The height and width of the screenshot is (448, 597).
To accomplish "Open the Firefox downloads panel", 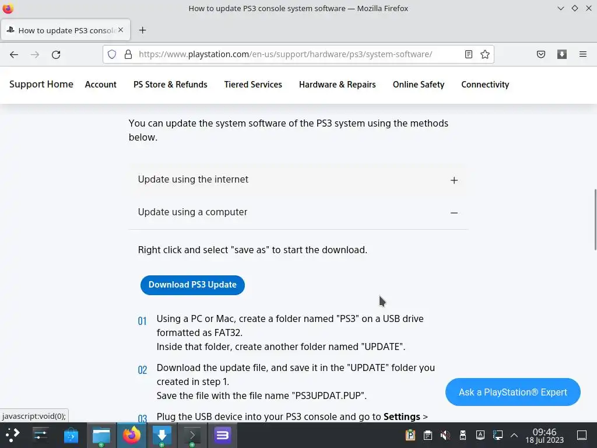I will pos(562,54).
